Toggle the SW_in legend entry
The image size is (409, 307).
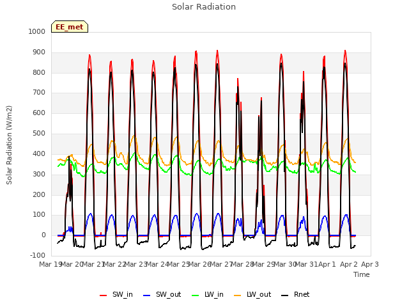click(x=116, y=294)
